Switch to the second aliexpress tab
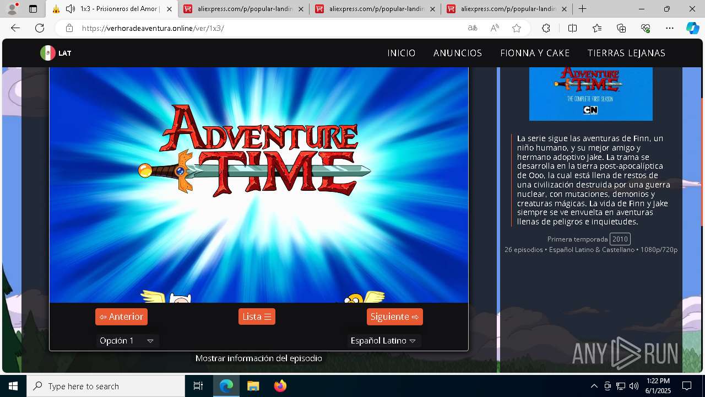The width and height of the screenshot is (705, 397). [x=376, y=9]
